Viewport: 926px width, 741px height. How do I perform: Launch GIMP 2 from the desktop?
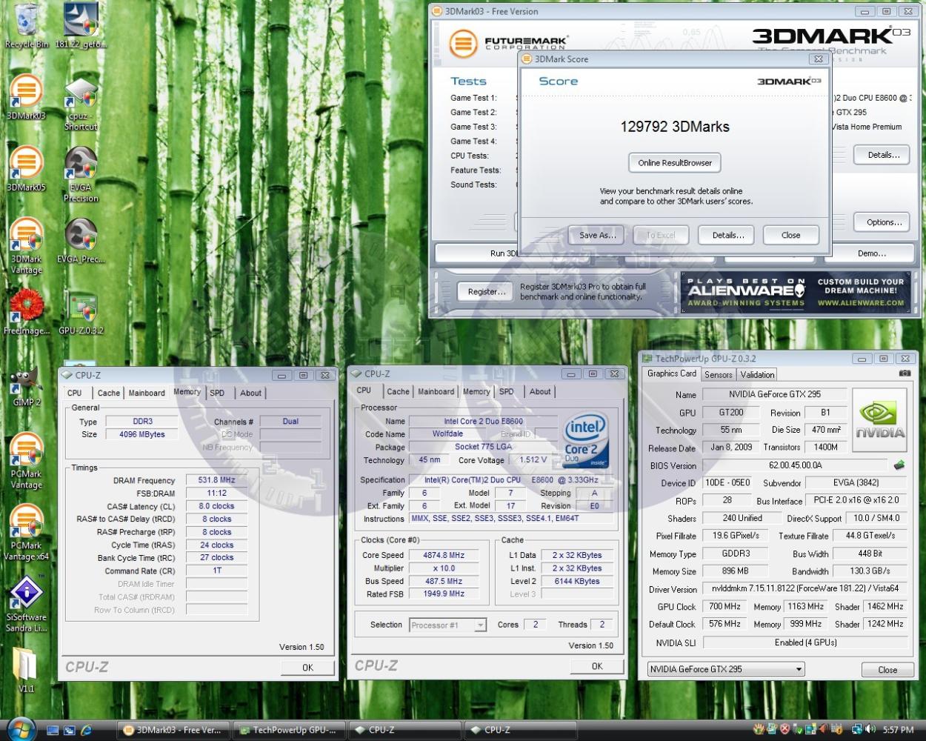tap(27, 387)
